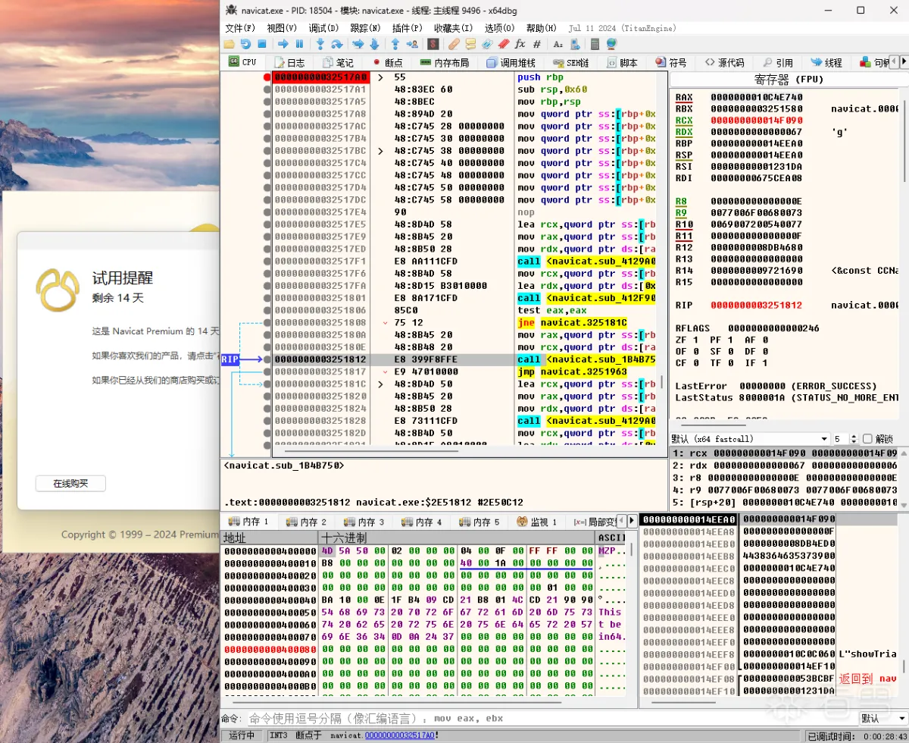Switch to the 日志 tab
Image resolution: width=909 pixels, height=743 pixels.
[x=290, y=63]
